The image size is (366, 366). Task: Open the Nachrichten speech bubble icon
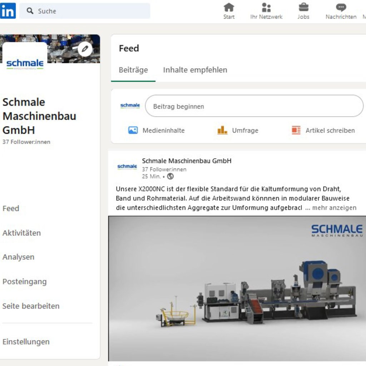tap(341, 7)
